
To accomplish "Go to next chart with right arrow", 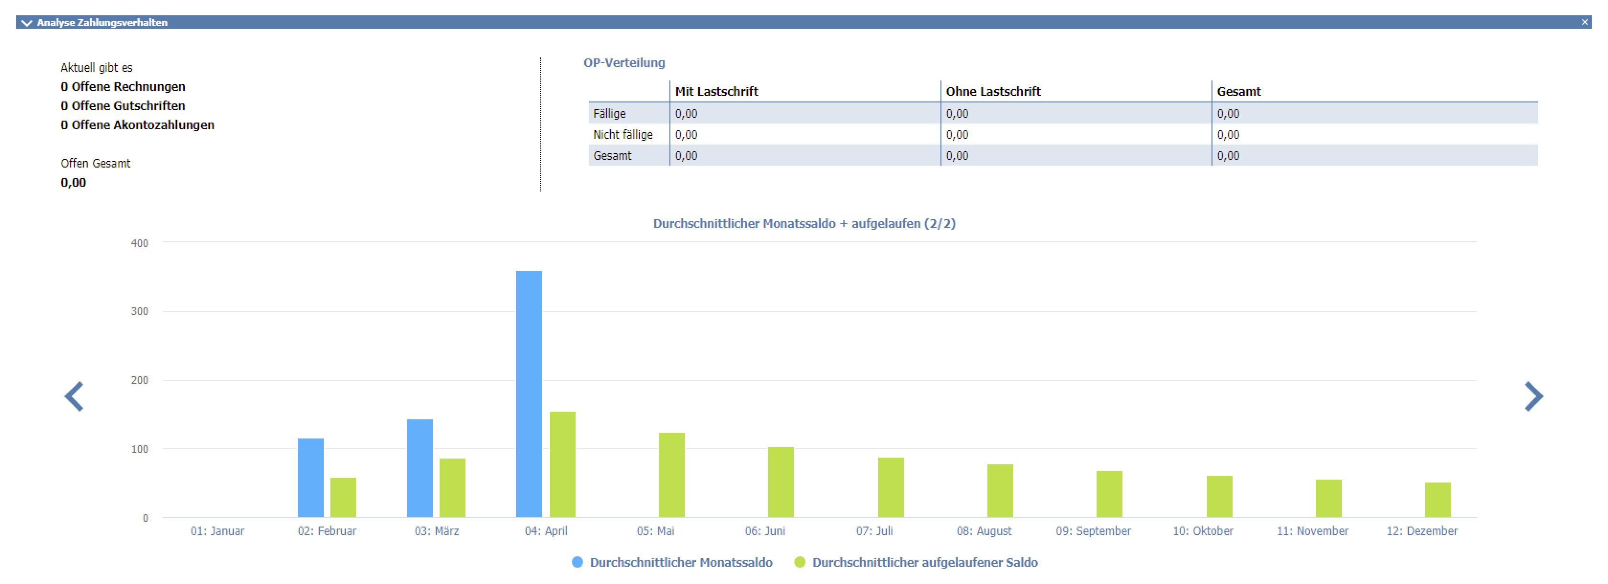I will (x=1533, y=396).
